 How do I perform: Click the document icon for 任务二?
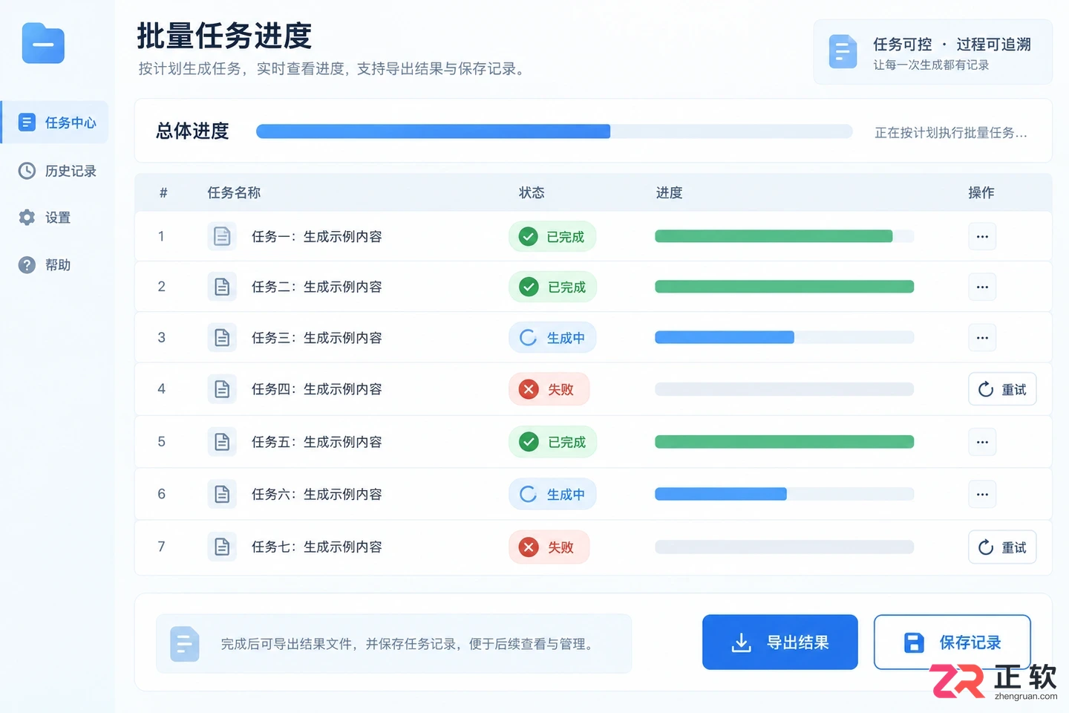pos(222,287)
